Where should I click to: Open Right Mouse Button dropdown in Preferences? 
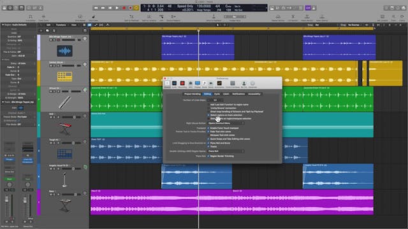pos(226,123)
